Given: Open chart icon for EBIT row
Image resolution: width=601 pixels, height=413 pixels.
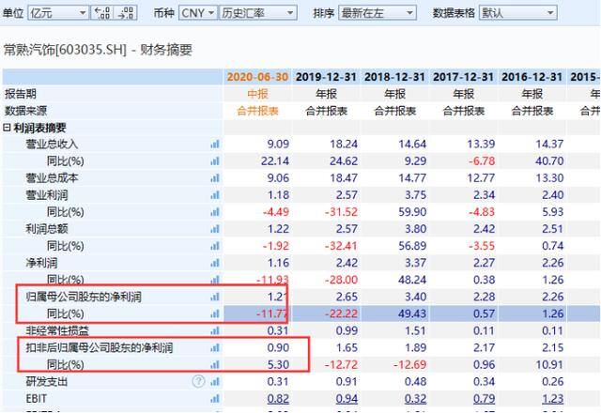Looking at the screenshot, I should point(215,398).
